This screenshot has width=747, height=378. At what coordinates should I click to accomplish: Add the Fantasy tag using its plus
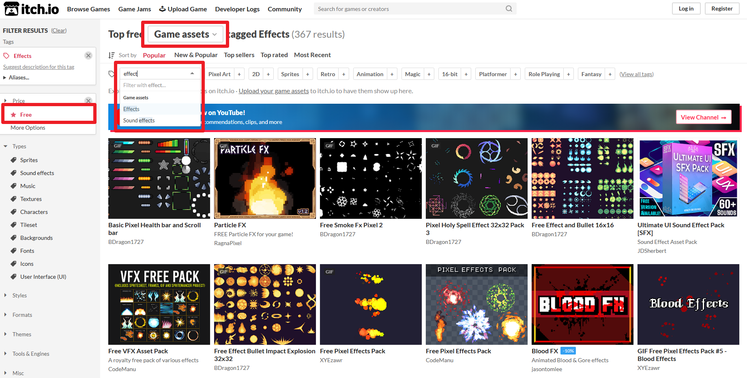[610, 74]
